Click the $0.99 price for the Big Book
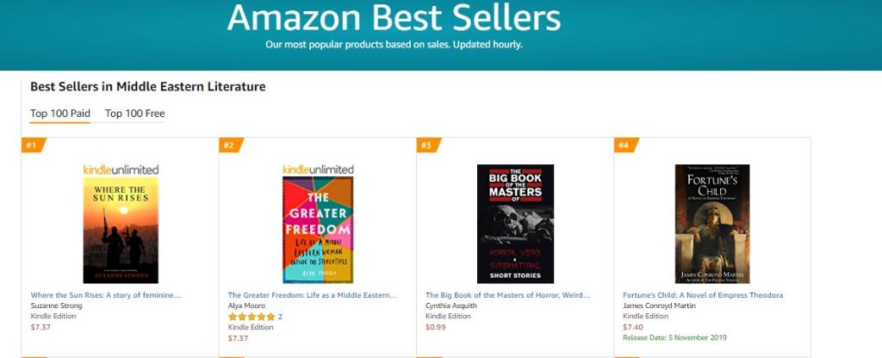 (436, 327)
